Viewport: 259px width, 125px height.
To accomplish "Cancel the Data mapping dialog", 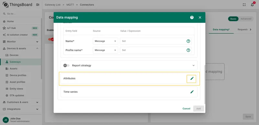I will point(186,109).
